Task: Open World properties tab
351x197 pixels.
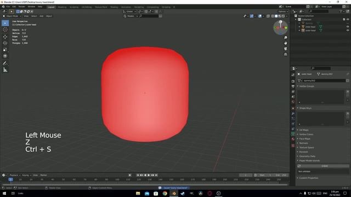Action: tap(293, 102)
